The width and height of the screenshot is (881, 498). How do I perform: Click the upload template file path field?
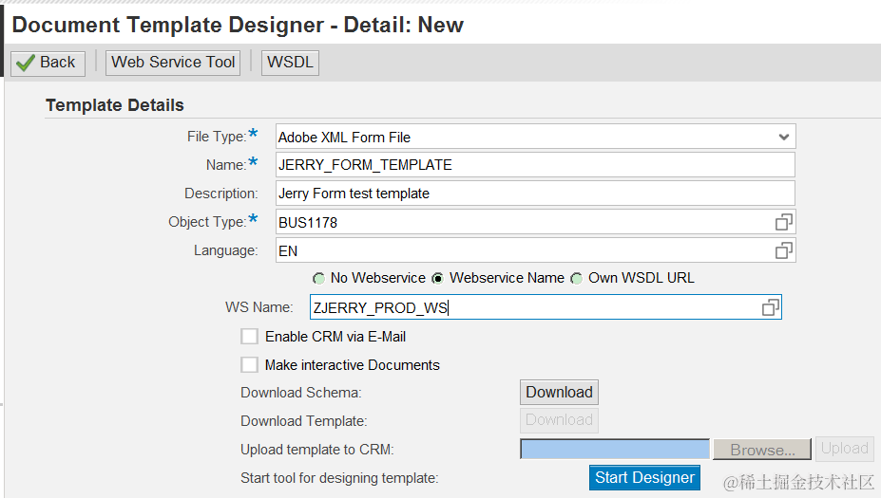[615, 450]
